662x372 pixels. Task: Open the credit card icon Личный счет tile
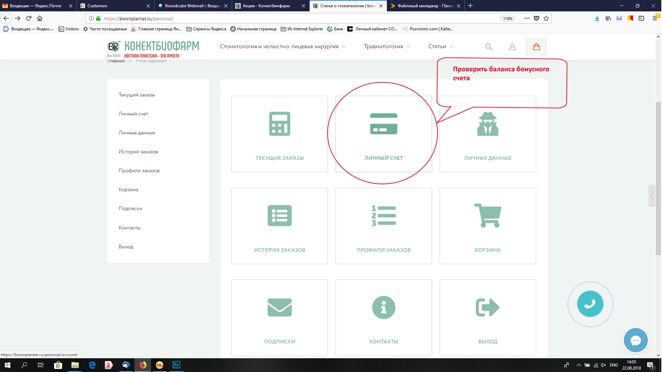pyautogui.click(x=383, y=124)
